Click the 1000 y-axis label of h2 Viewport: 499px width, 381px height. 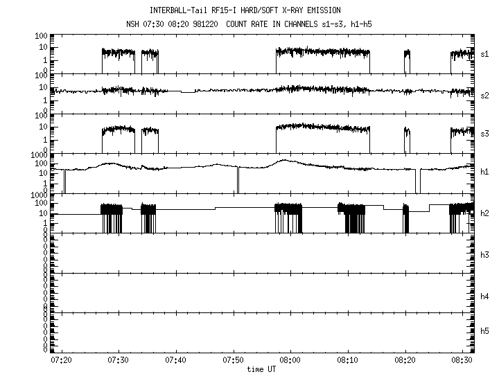click(x=38, y=197)
